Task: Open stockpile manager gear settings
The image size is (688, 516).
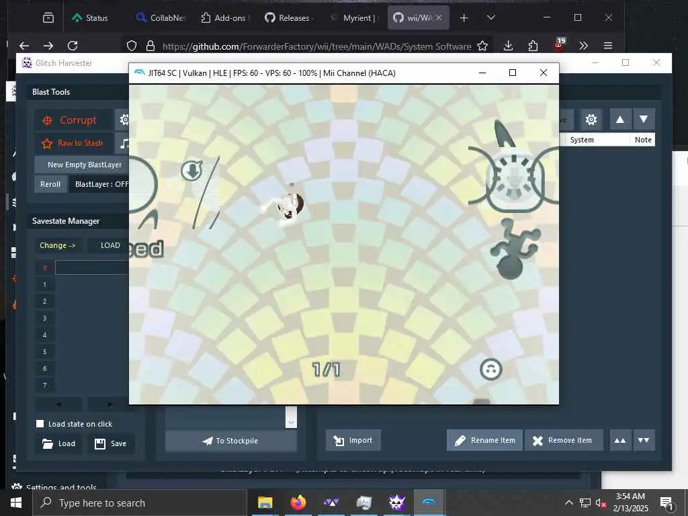Action: (x=591, y=120)
